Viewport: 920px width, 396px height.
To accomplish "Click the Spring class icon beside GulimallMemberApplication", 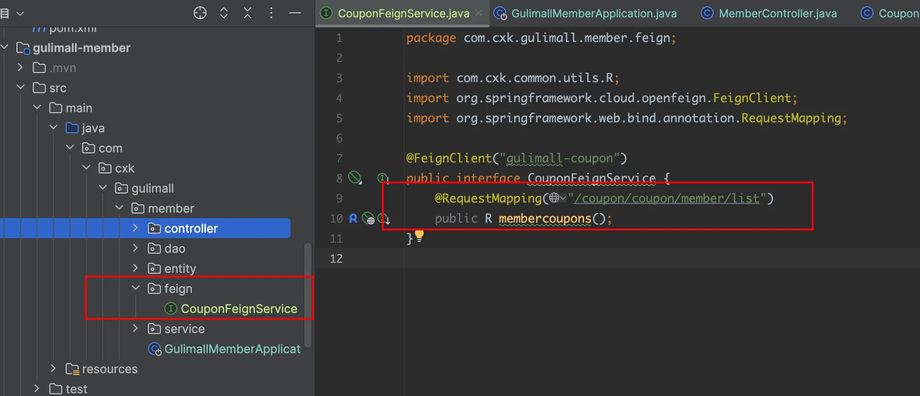I will click(155, 349).
